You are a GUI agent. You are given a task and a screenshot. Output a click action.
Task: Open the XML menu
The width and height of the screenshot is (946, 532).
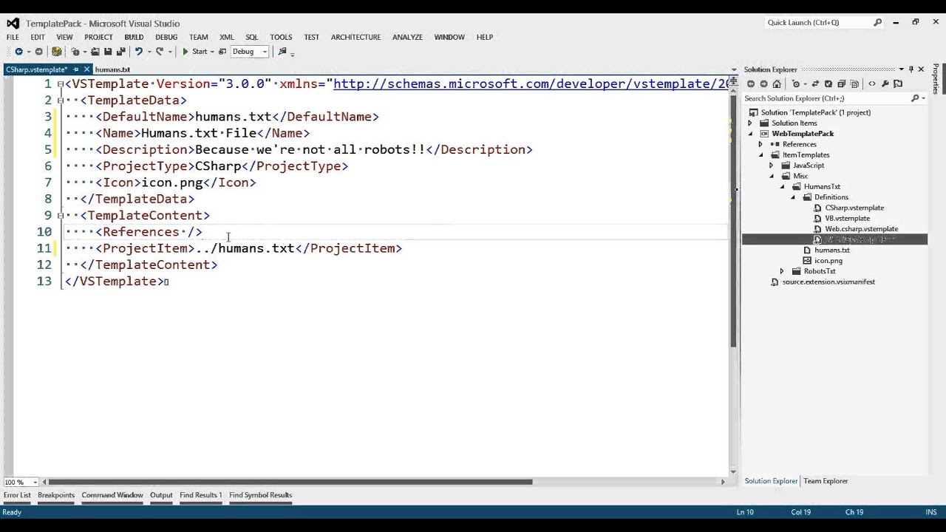[x=226, y=37]
